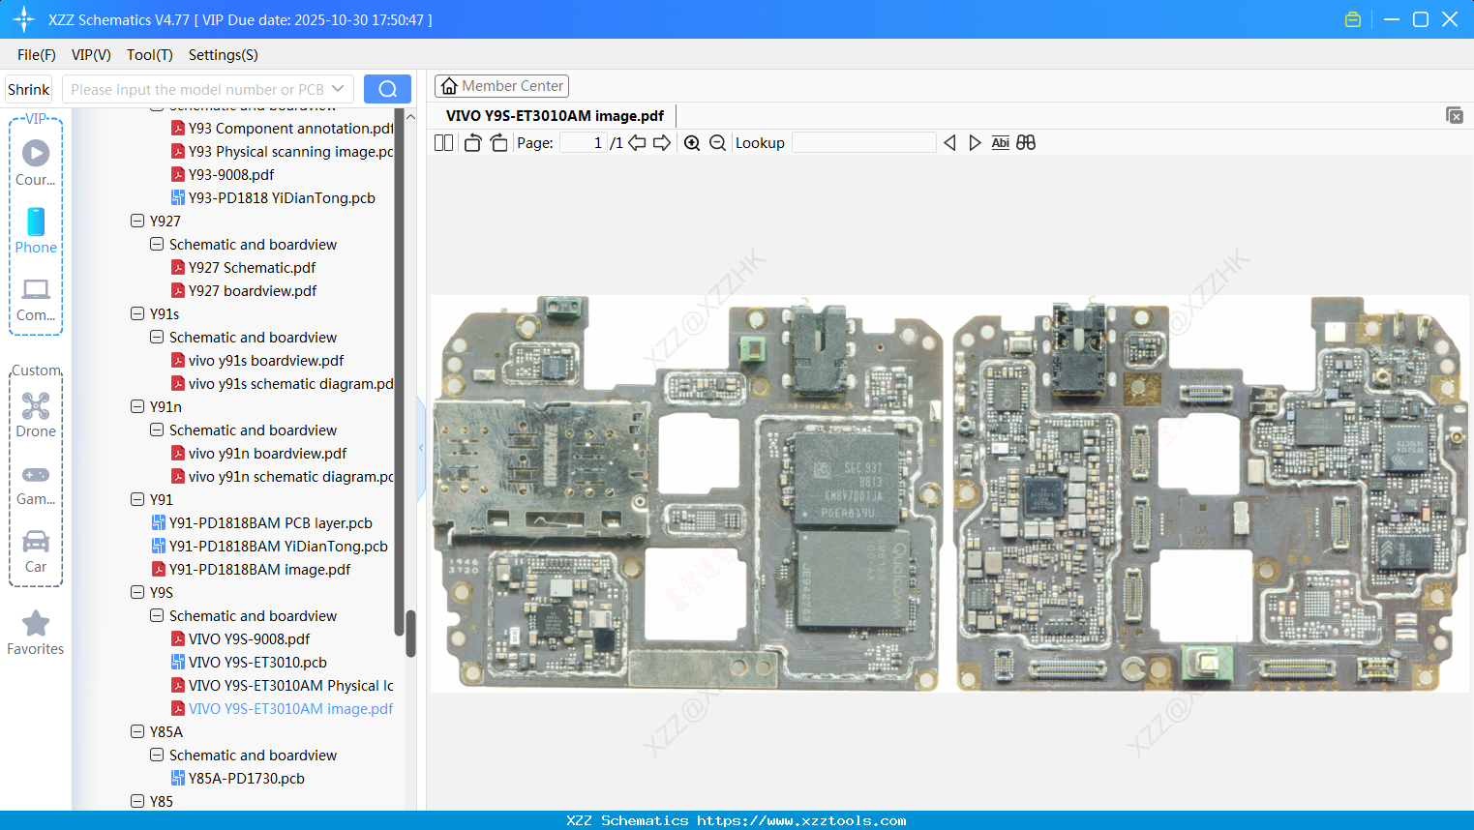Toggle the two-page split view
The width and height of the screenshot is (1474, 830).
click(443, 142)
